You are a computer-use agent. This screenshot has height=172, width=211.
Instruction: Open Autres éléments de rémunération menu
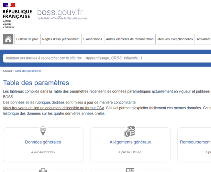[x=130, y=39]
